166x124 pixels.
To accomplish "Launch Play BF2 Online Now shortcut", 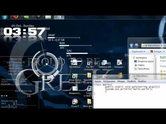I will pyautogui.click(x=89, y=63).
